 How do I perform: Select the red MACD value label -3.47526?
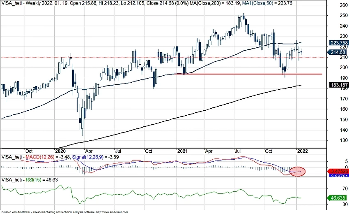point(338,171)
